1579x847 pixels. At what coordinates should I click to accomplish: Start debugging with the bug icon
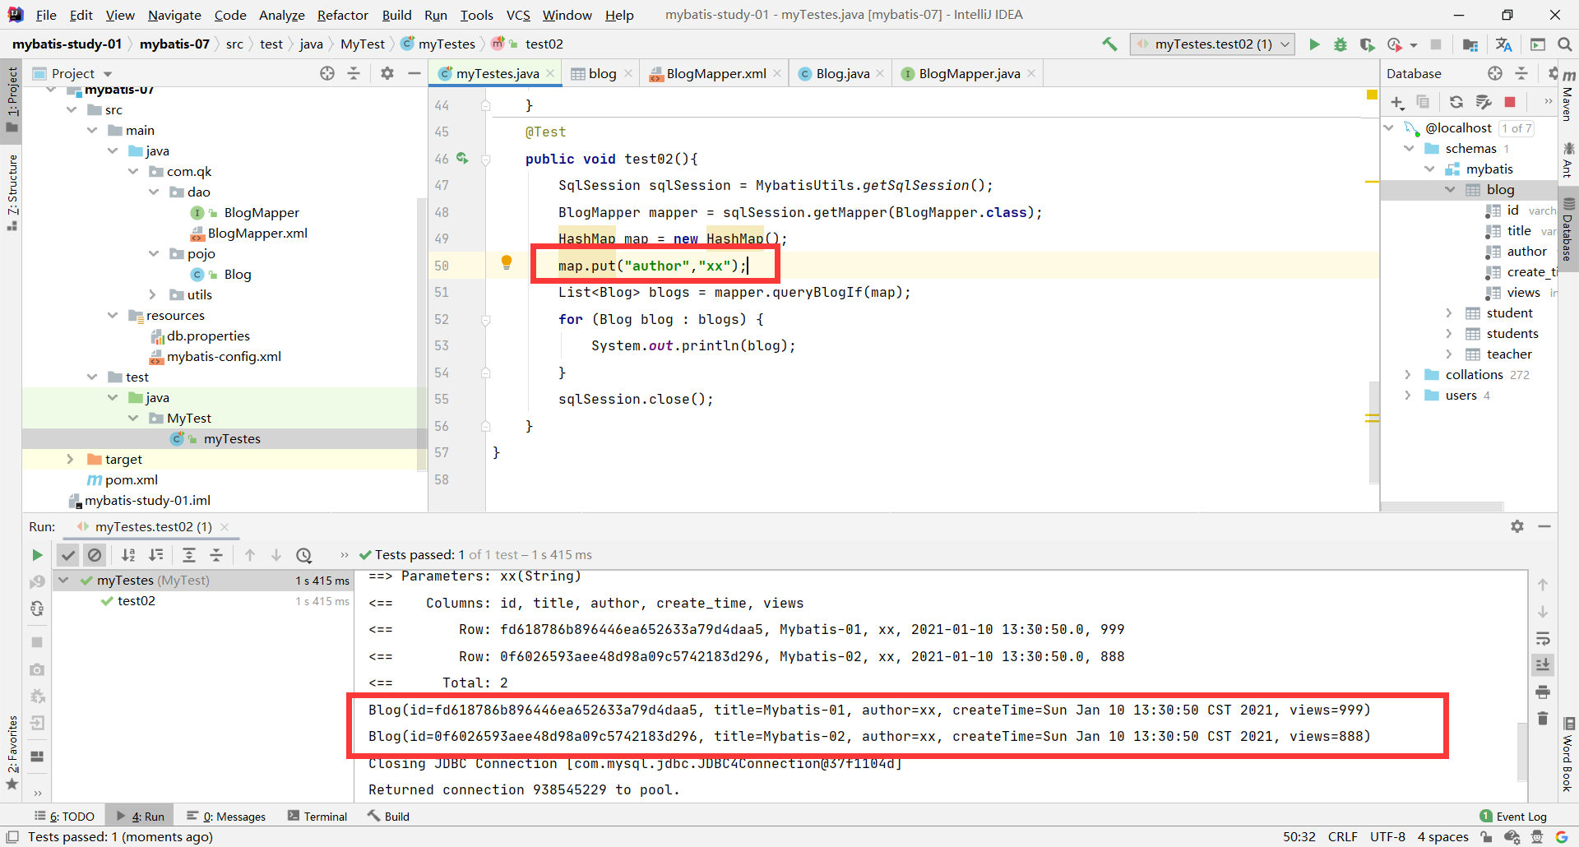tap(1341, 44)
